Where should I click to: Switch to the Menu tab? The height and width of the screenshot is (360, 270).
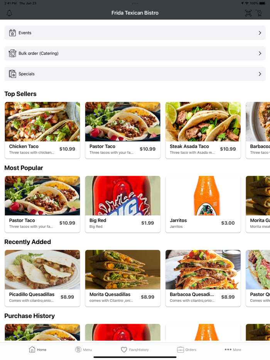coord(83,350)
